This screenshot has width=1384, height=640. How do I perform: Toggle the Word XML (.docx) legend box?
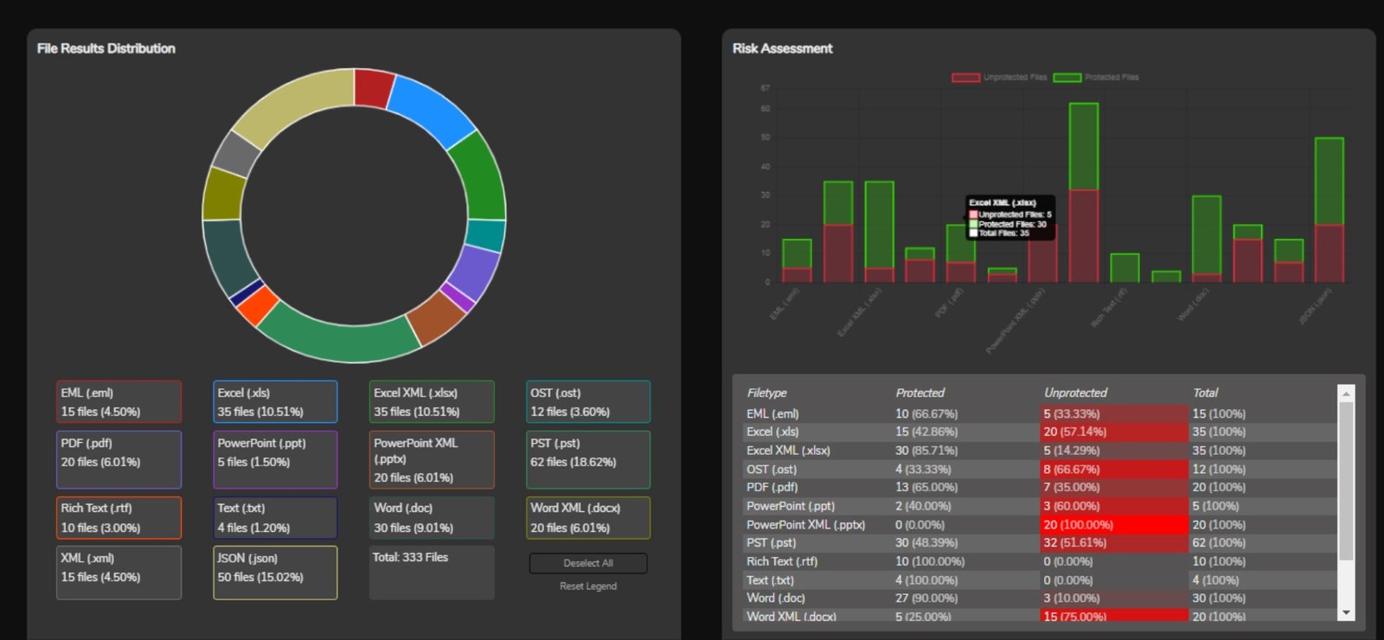click(588, 517)
